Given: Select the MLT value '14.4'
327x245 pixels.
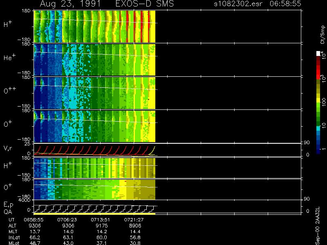Looking at the screenshot, I should tap(136, 232).
